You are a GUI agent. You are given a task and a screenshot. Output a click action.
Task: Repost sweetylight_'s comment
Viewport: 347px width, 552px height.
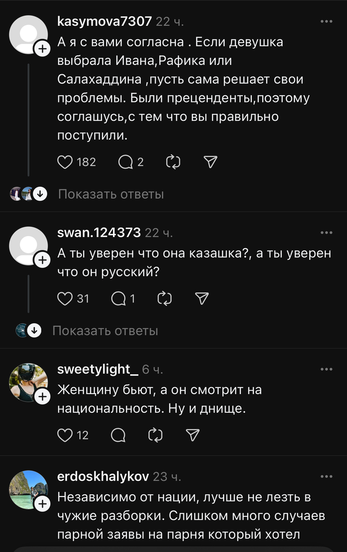(x=156, y=435)
